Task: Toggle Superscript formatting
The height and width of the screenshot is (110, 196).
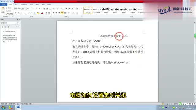Action: tap(31, 13)
